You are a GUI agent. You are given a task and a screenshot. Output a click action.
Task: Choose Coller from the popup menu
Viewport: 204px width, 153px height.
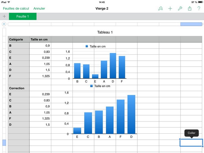[191, 133]
